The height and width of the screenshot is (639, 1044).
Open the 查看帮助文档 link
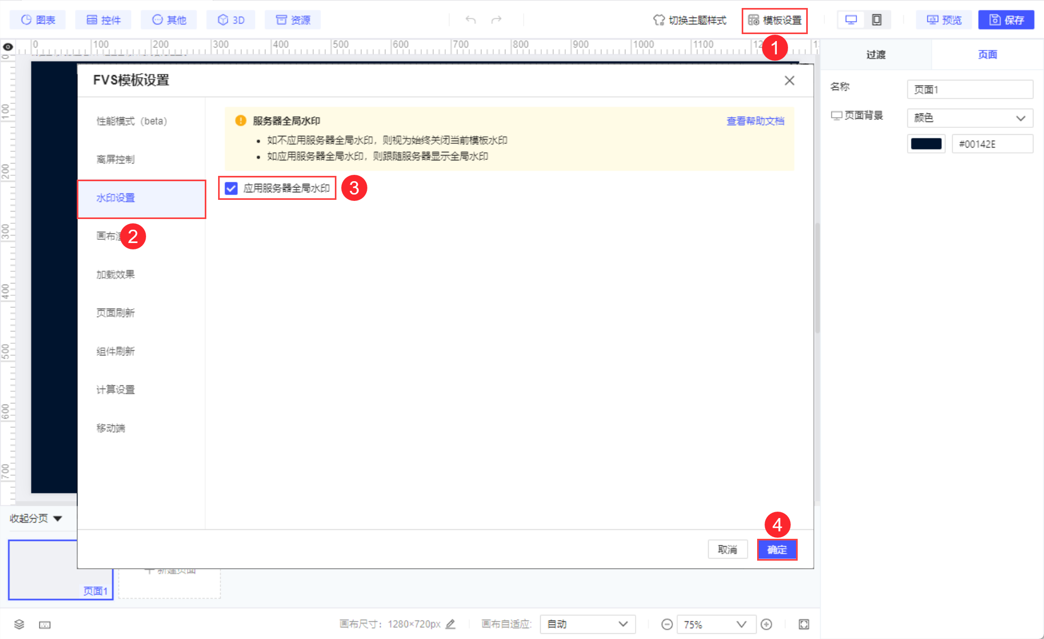755,121
